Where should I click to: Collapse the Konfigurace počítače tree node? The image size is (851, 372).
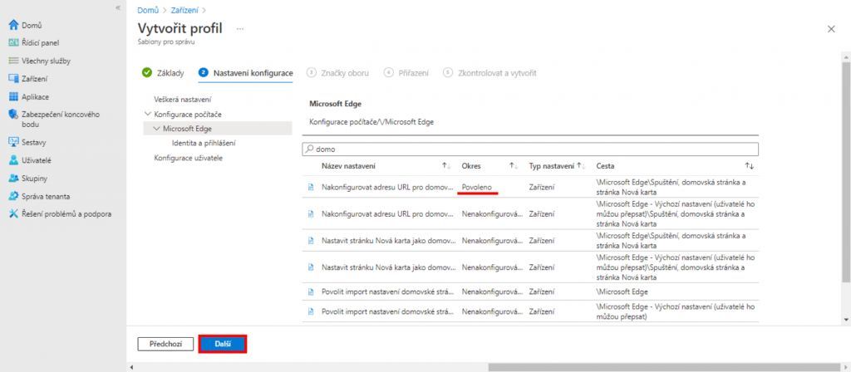(148, 114)
